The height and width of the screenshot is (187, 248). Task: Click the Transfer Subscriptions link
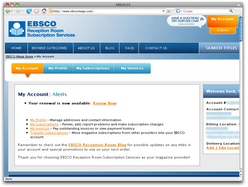tap(49, 133)
